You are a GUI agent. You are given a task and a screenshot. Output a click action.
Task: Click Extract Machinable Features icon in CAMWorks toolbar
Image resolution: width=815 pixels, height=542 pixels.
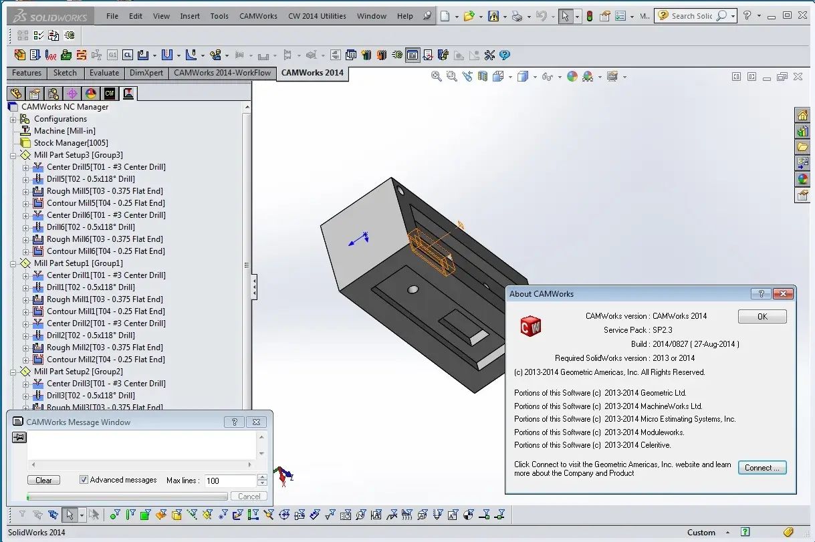(x=19, y=55)
